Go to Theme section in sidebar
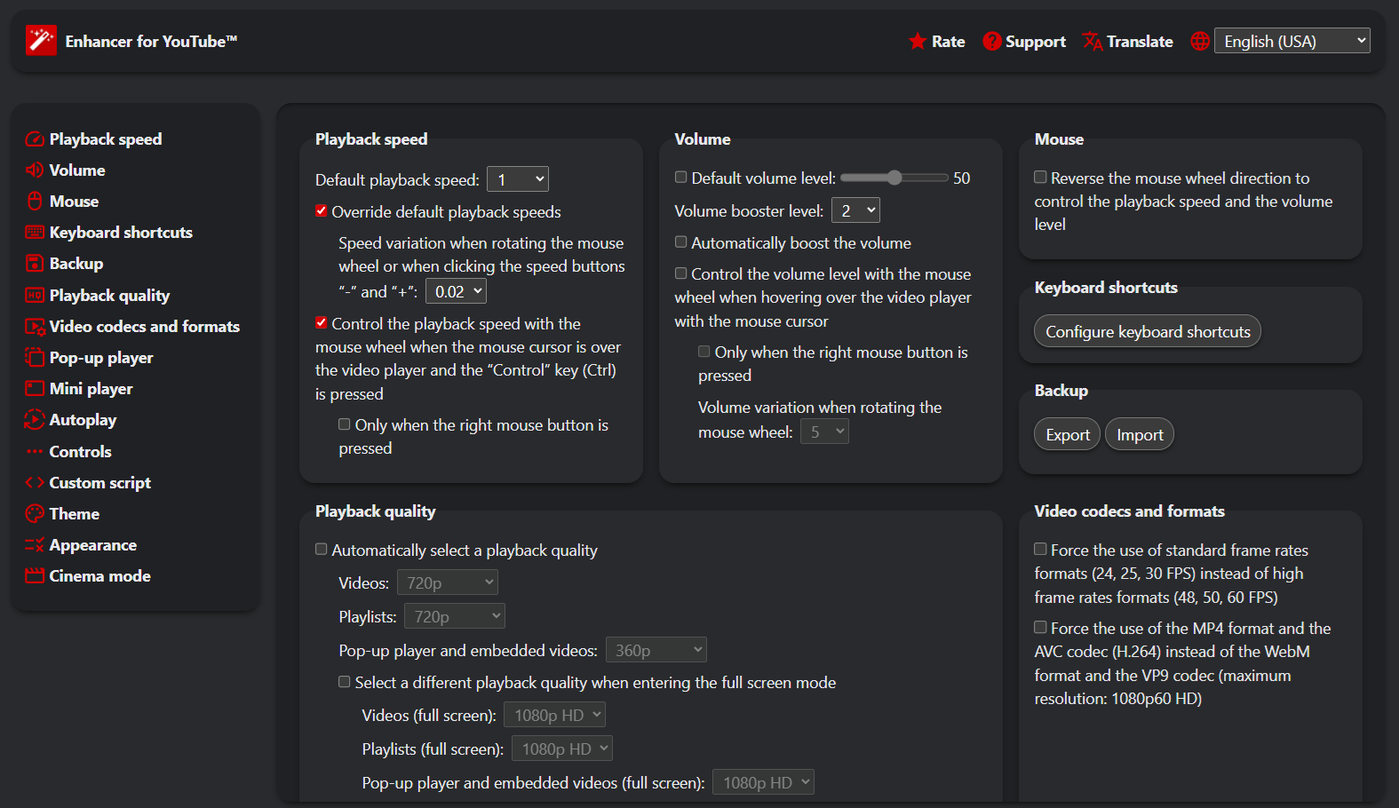 click(x=75, y=514)
